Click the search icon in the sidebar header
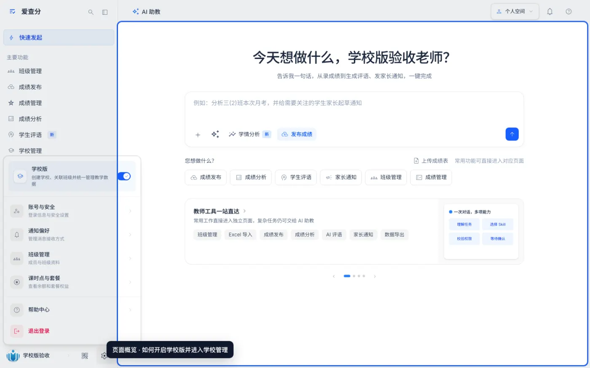590x368 pixels. click(91, 12)
